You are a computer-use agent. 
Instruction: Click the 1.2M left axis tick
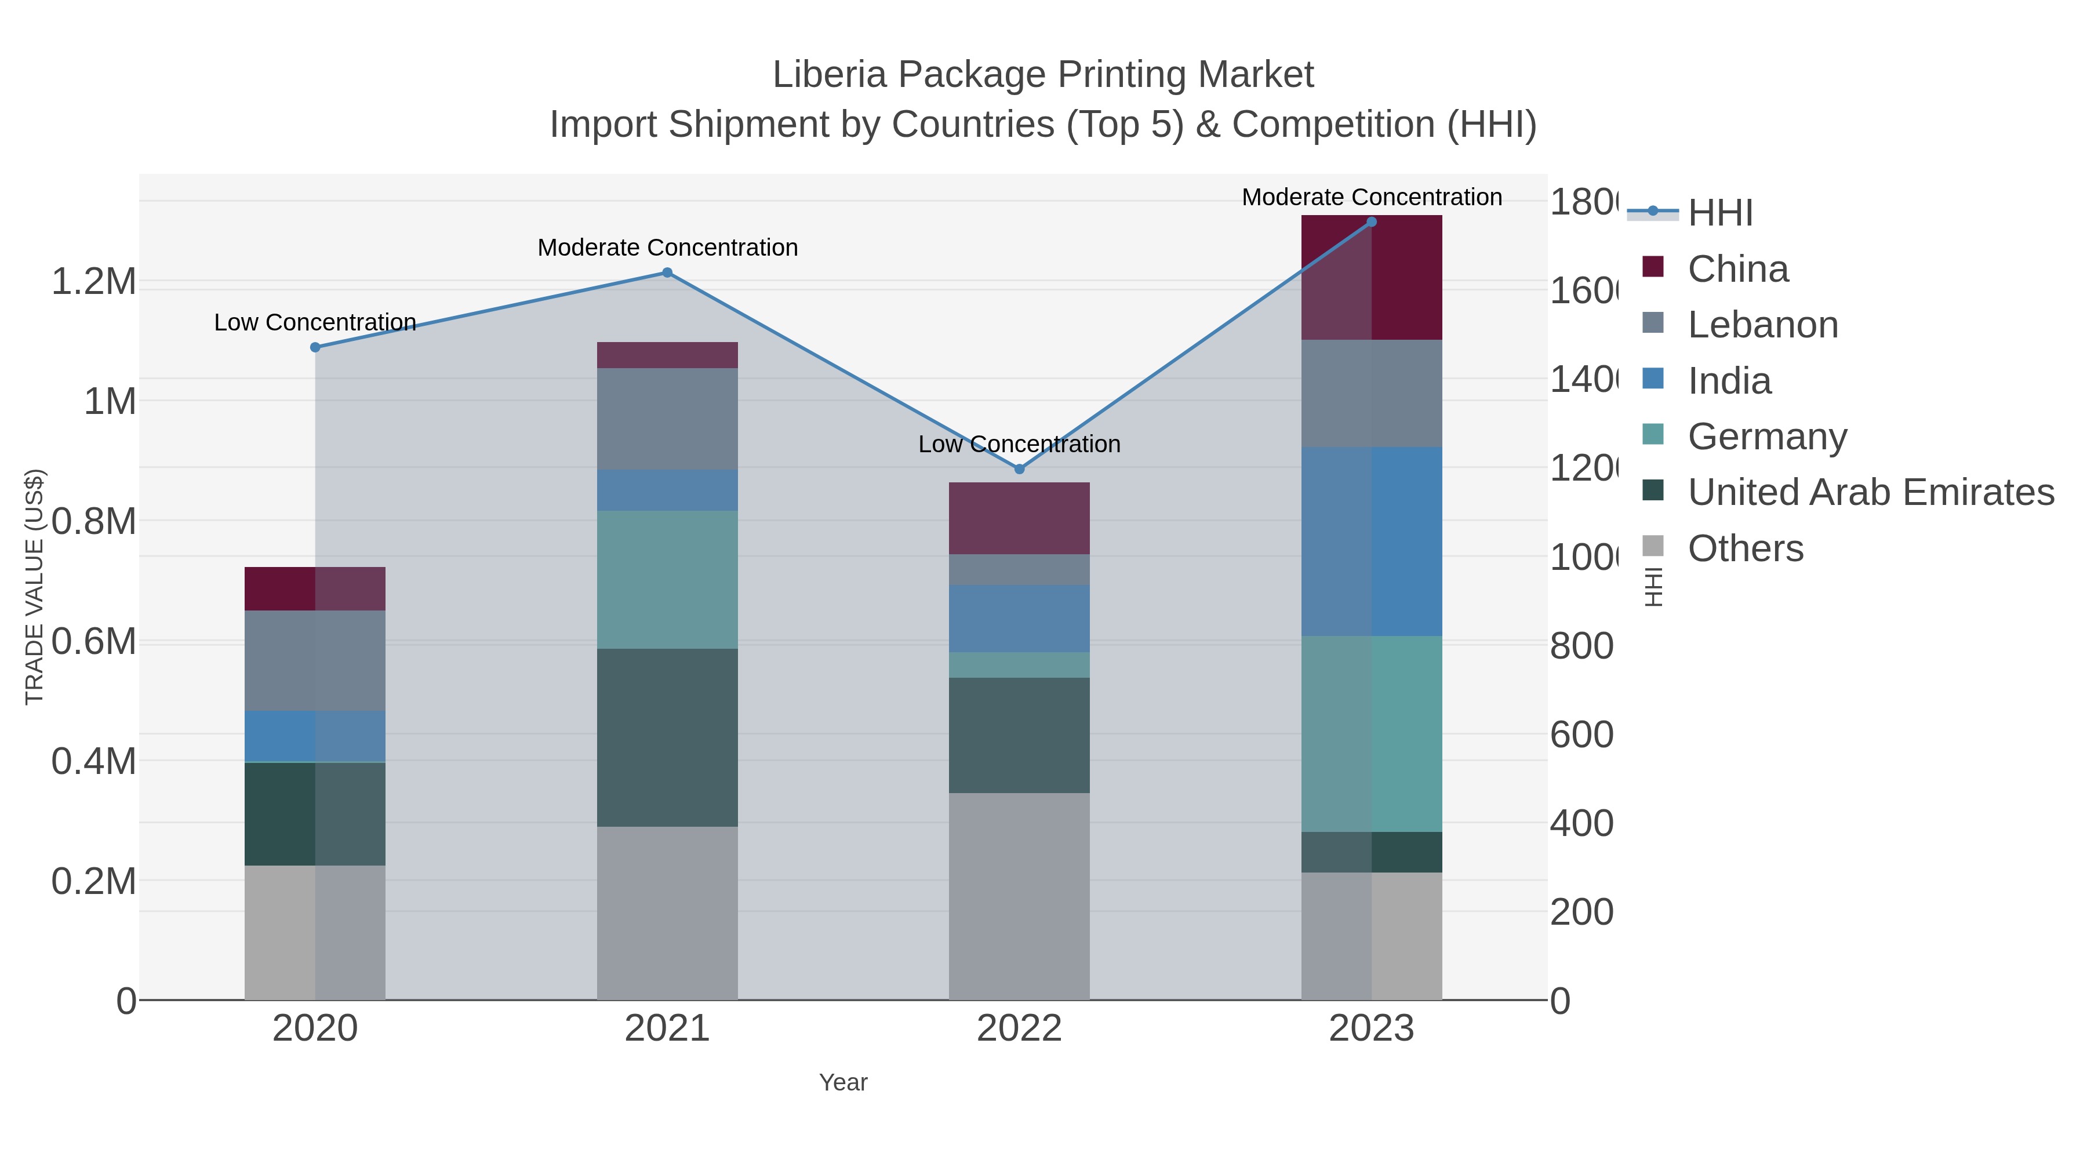[94, 282]
